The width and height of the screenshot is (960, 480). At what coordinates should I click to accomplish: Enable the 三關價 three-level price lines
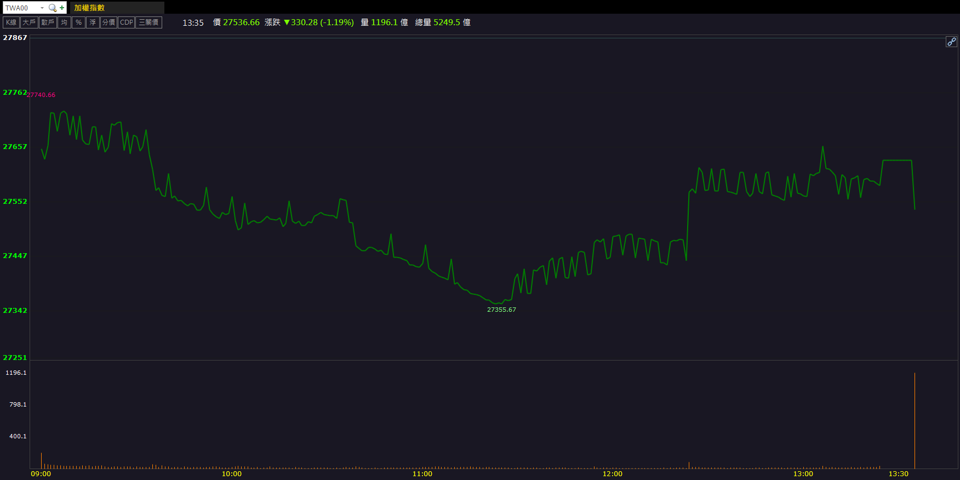pos(148,22)
